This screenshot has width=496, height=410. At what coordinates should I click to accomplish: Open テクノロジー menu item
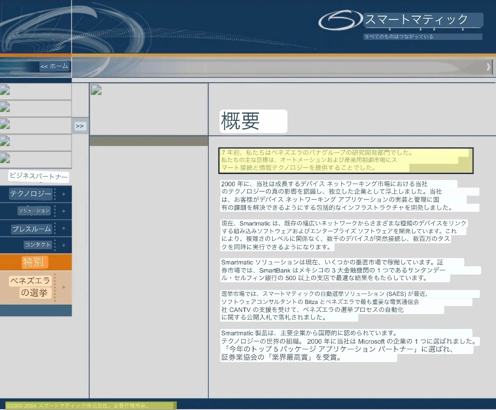pos(31,194)
